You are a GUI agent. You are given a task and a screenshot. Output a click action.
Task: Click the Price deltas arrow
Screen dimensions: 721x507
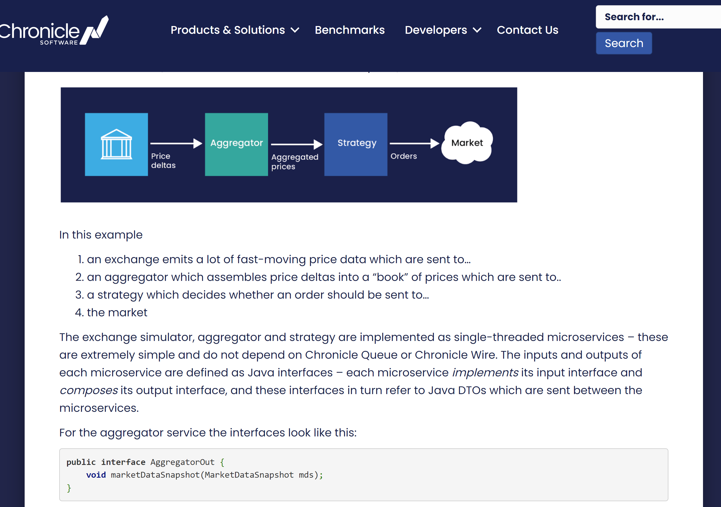pyautogui.click(x=176, y=143)
